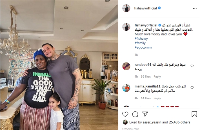This screenshot has width=200, height=130.
Task: Open the #fishawy hashtag
Action: [x=141, y=39]
